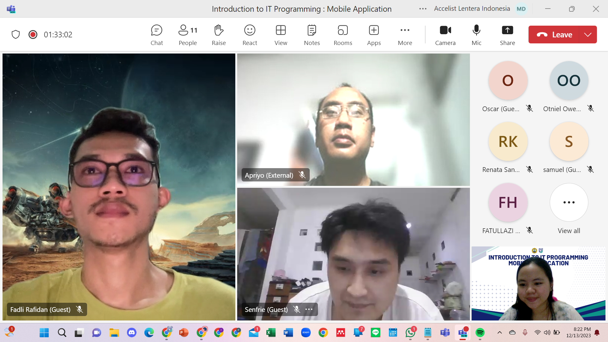Click the recording indicator
The height and width of the screenshot is (342, 608).
click(33, 35)
